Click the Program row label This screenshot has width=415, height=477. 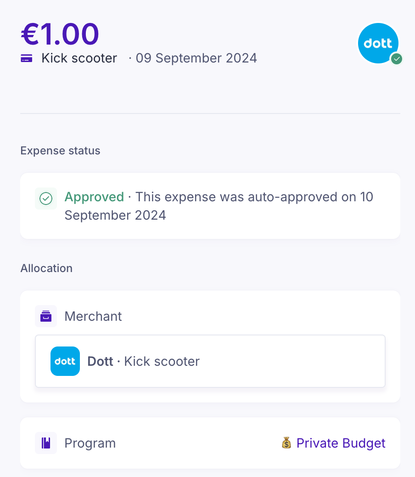coord(90,443)
